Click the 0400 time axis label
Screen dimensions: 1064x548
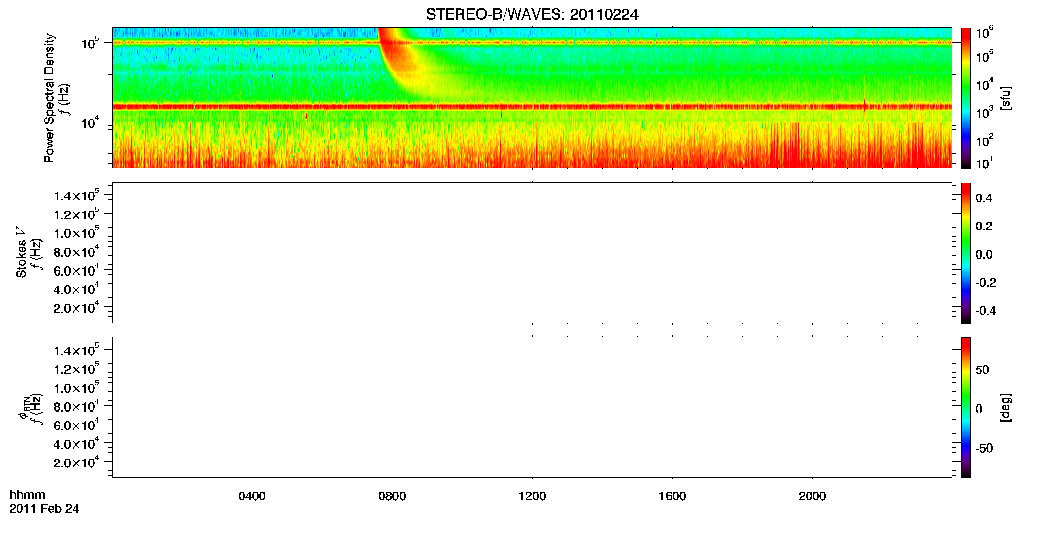tap(252, 496)
